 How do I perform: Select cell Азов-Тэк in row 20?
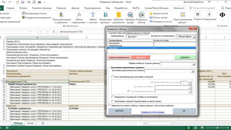(x=38, y=106)
